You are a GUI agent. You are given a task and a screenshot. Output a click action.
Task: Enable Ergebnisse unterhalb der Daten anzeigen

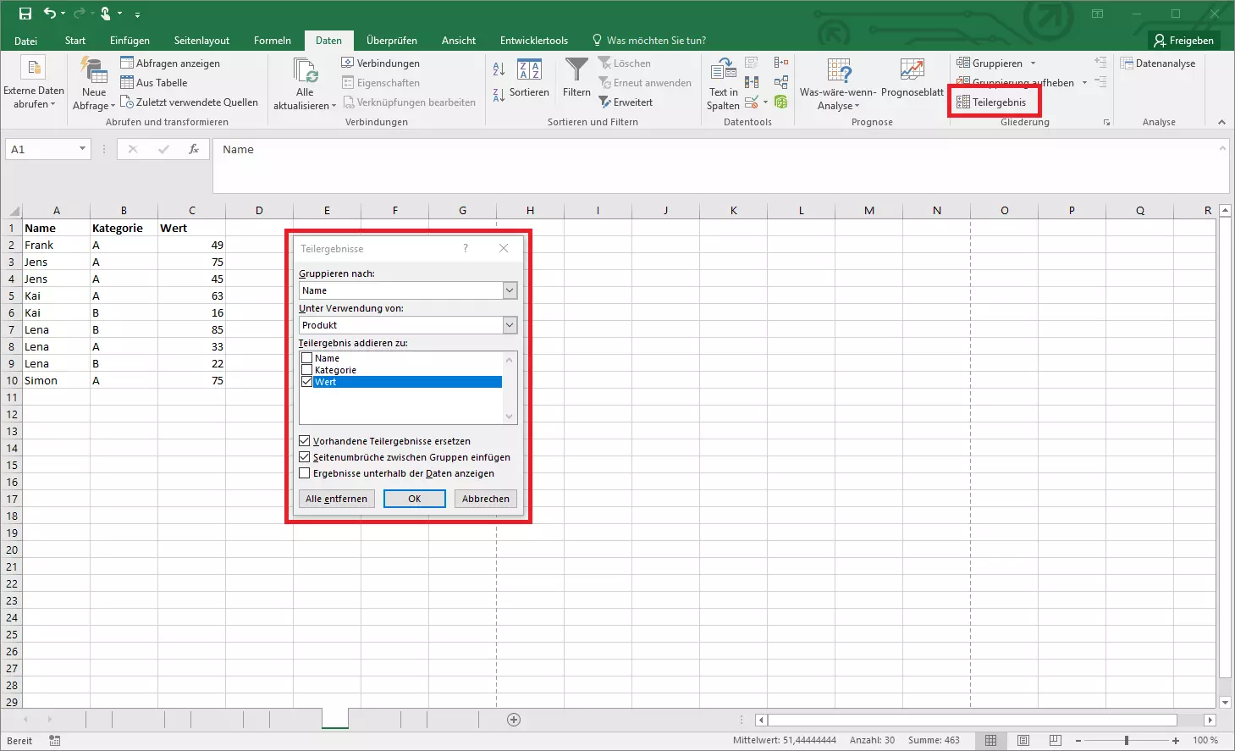(305, 473)
